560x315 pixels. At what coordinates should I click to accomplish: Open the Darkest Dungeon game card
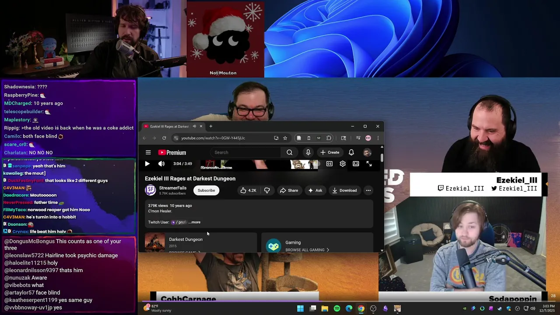200,242
